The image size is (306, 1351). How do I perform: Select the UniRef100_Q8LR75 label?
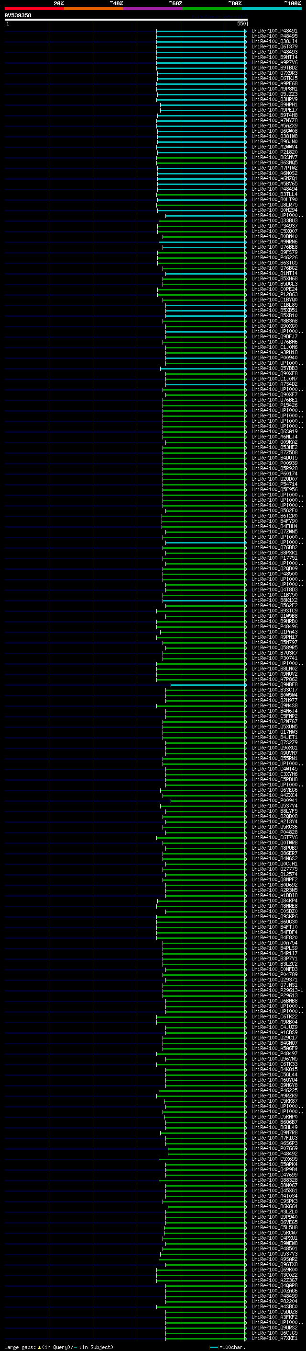[274, 205]
